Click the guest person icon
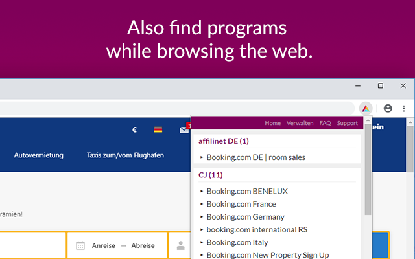Viewport: 415px width, 259px height. point(181,245)
